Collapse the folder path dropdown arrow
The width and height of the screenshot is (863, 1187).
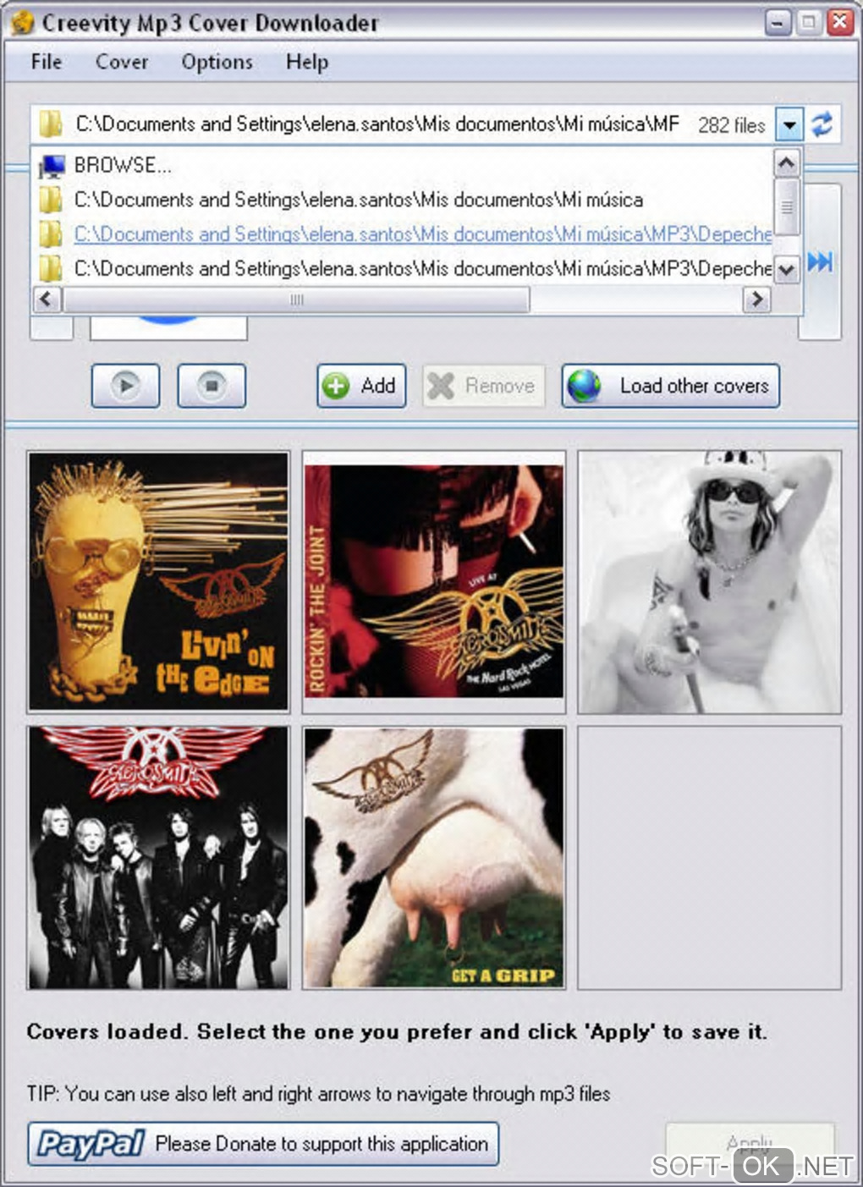coord(789,125)
